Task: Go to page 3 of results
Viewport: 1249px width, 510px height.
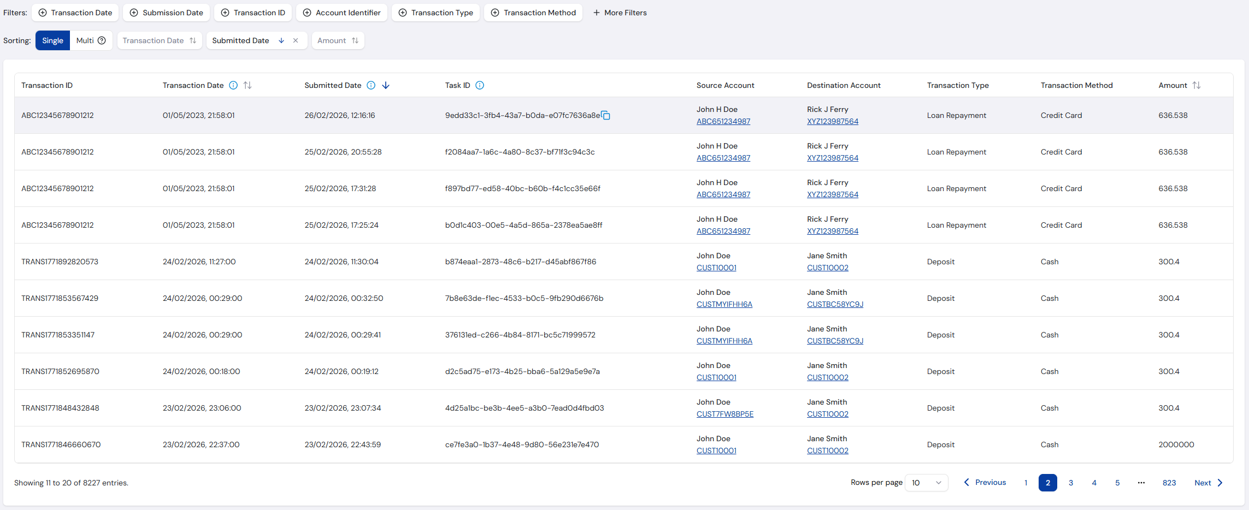Action: tap(1071, 483)
